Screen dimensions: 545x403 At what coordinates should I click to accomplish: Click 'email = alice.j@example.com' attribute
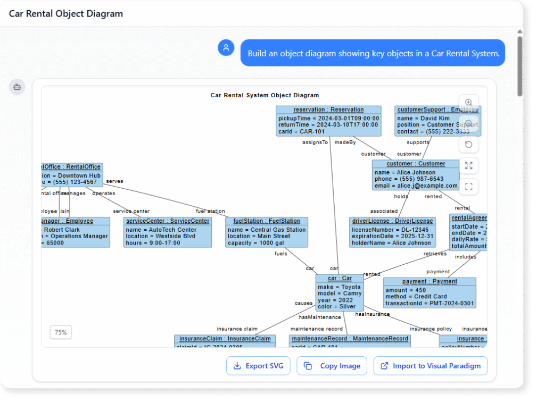coord(416,186)
